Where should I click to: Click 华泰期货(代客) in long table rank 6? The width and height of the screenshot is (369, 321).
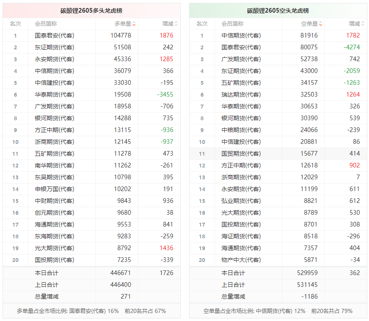click(54, 94)
